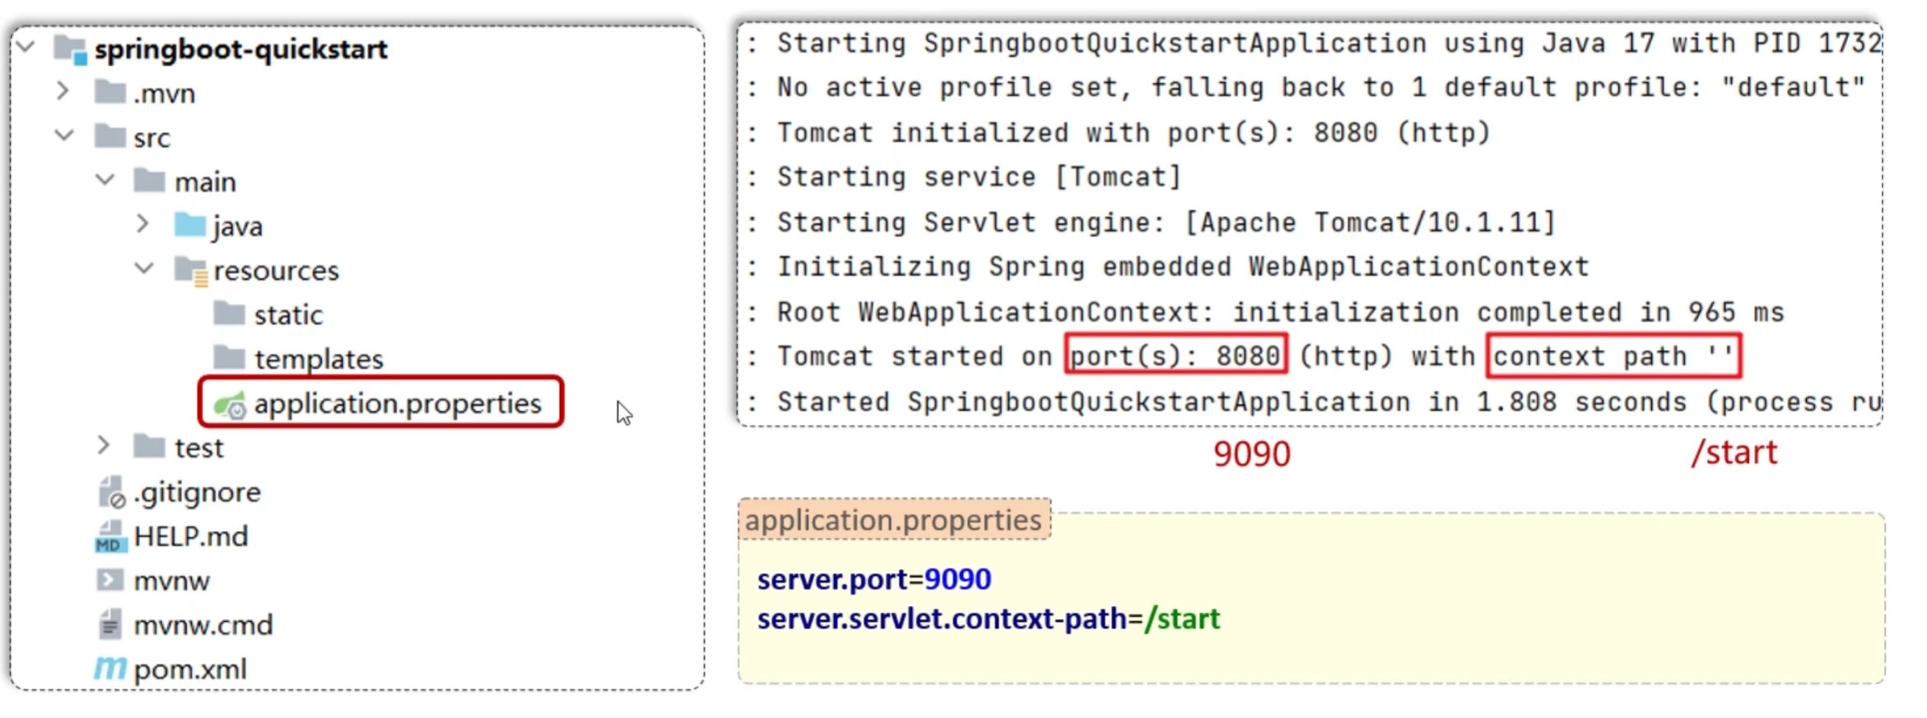Click the blue 9090 value after server.port=
The width and height of the screenshot is (1927, 718).
[958, 580]
